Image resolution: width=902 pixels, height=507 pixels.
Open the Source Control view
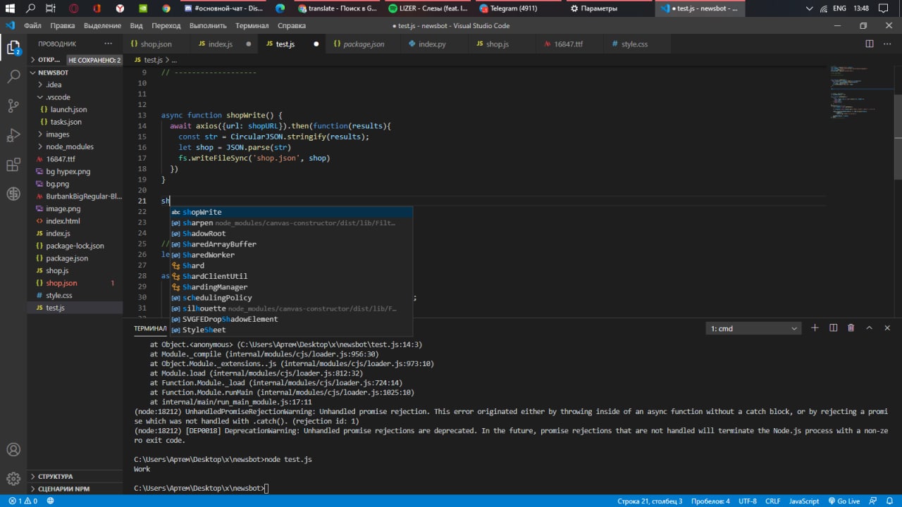click(13, 106)
